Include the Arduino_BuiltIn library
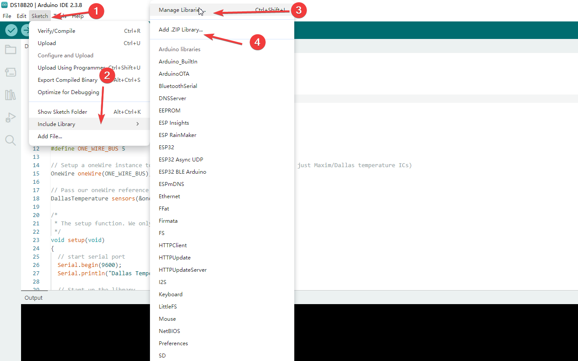The image size is (578, 361). [222, 62]
